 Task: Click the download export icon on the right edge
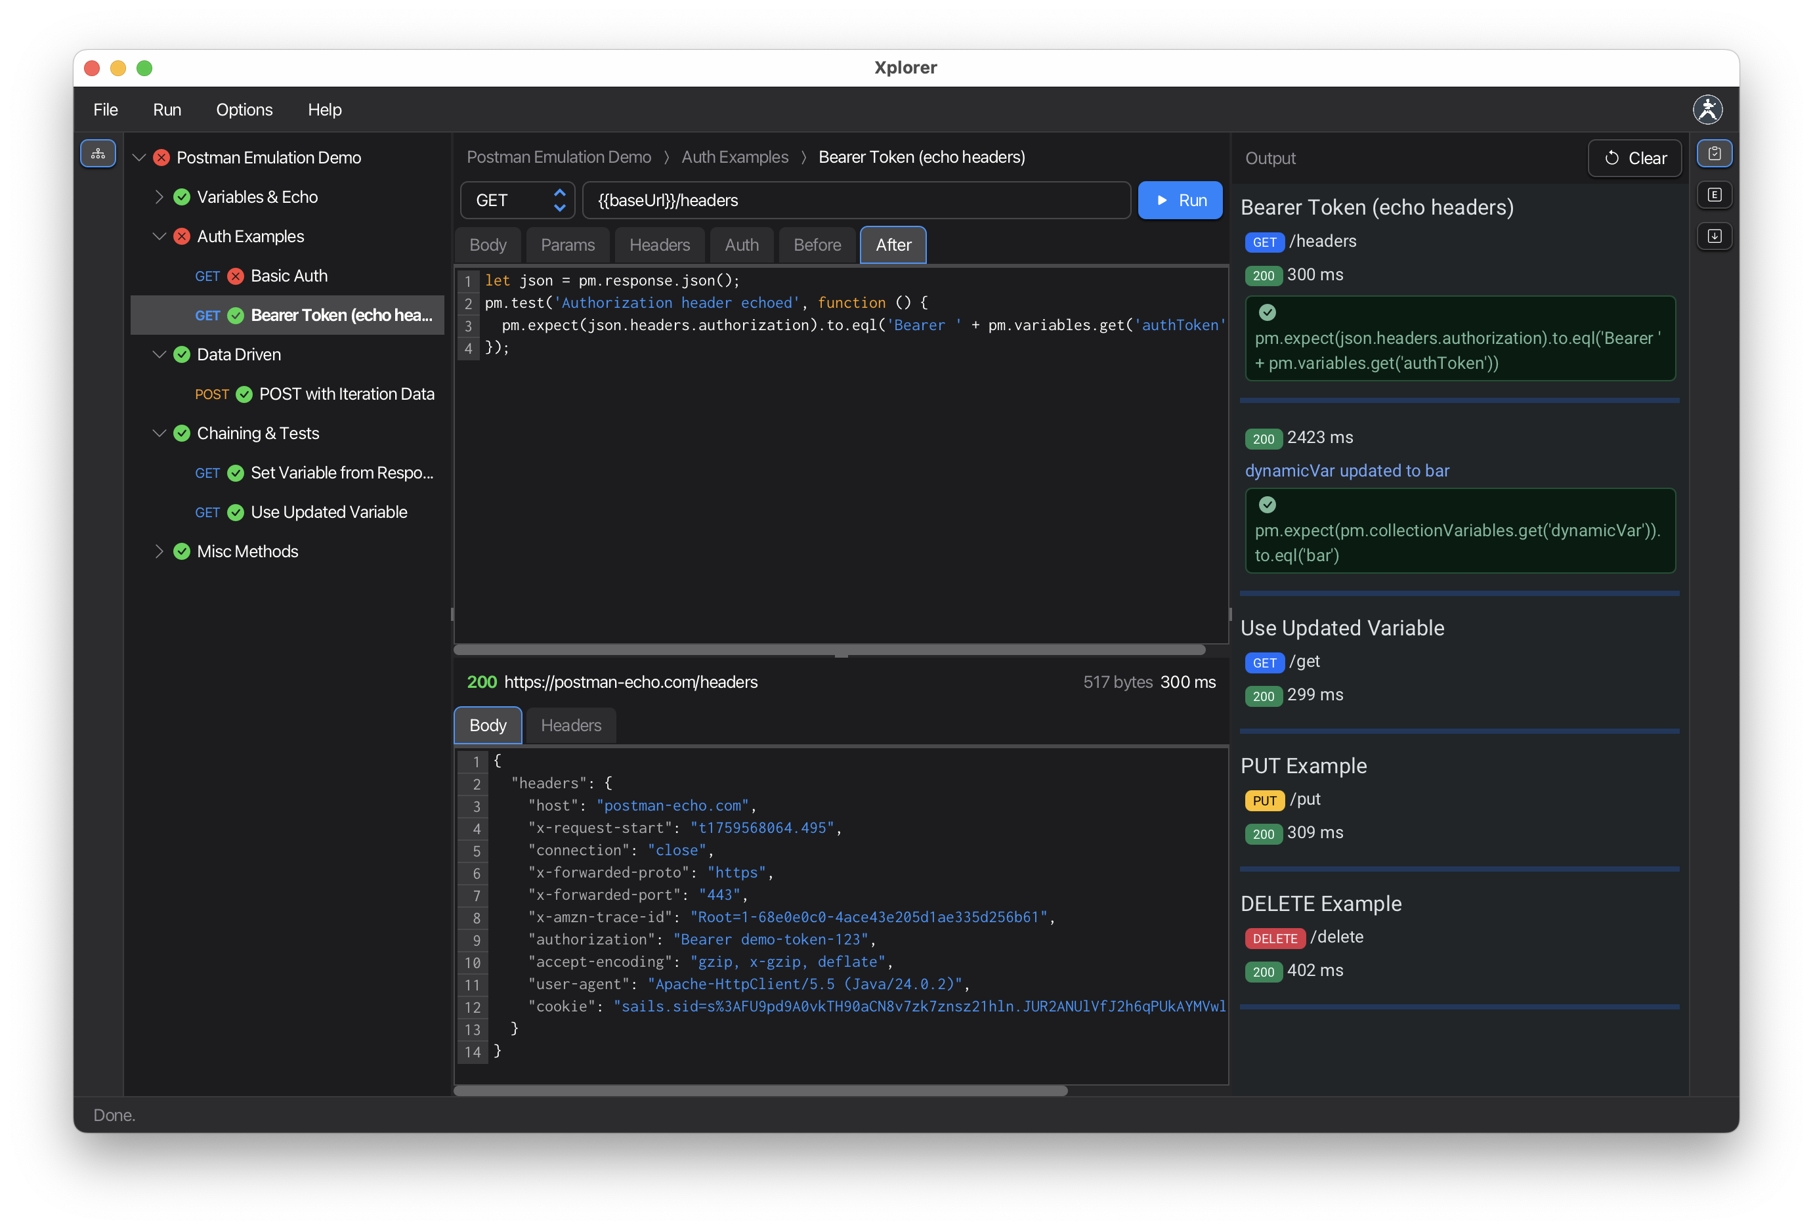point(1714,236)
